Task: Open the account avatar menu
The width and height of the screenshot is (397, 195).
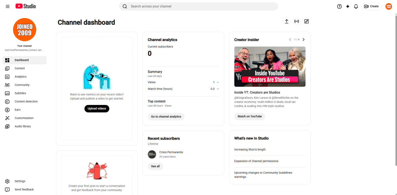Action: pyautogui.click(x=389, y=6)
